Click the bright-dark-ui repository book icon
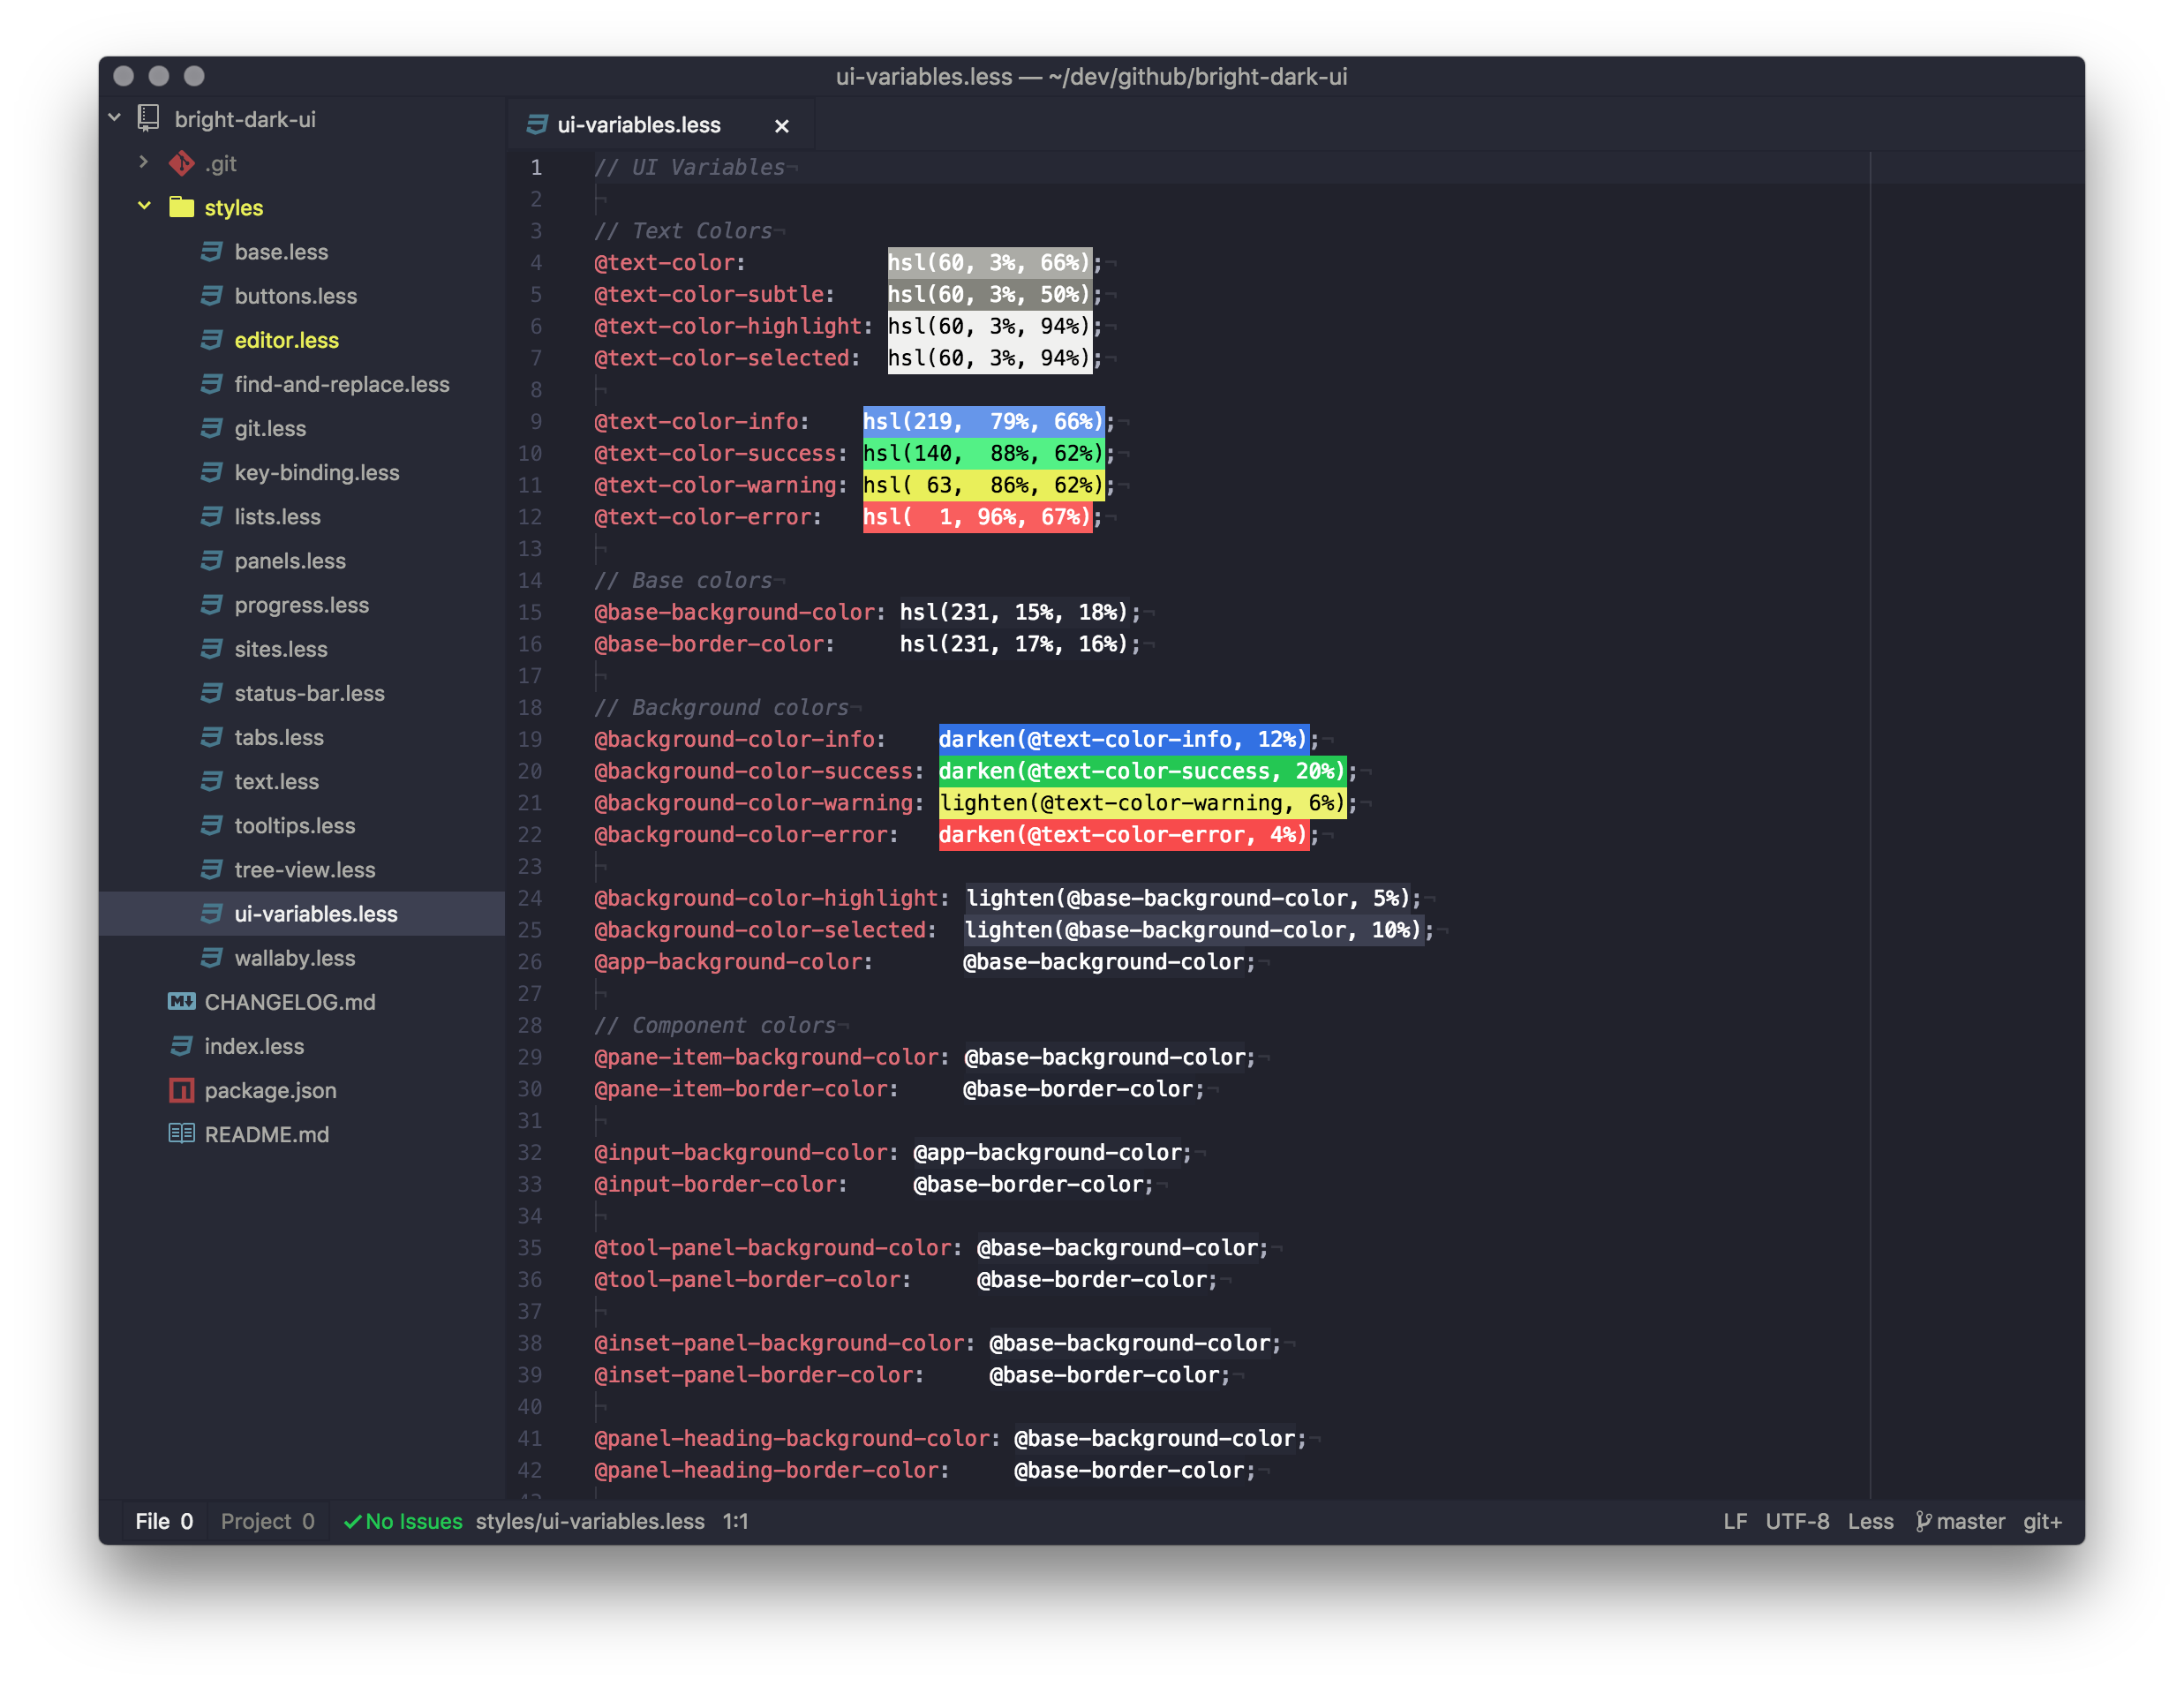The height and width of the screenshot is (1686, 2184). [149, 118]
